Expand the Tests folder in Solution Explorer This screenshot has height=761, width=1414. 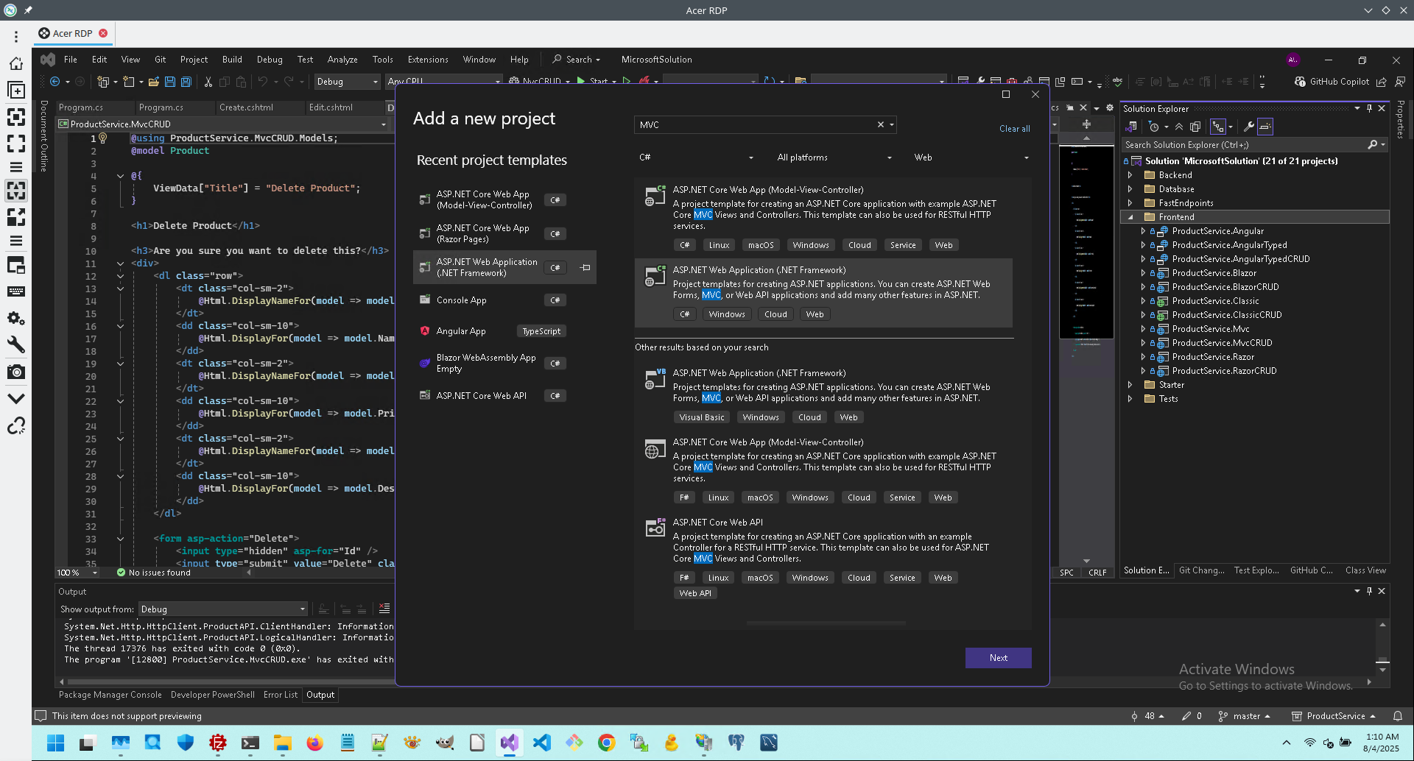click(x=1130, y=399)
